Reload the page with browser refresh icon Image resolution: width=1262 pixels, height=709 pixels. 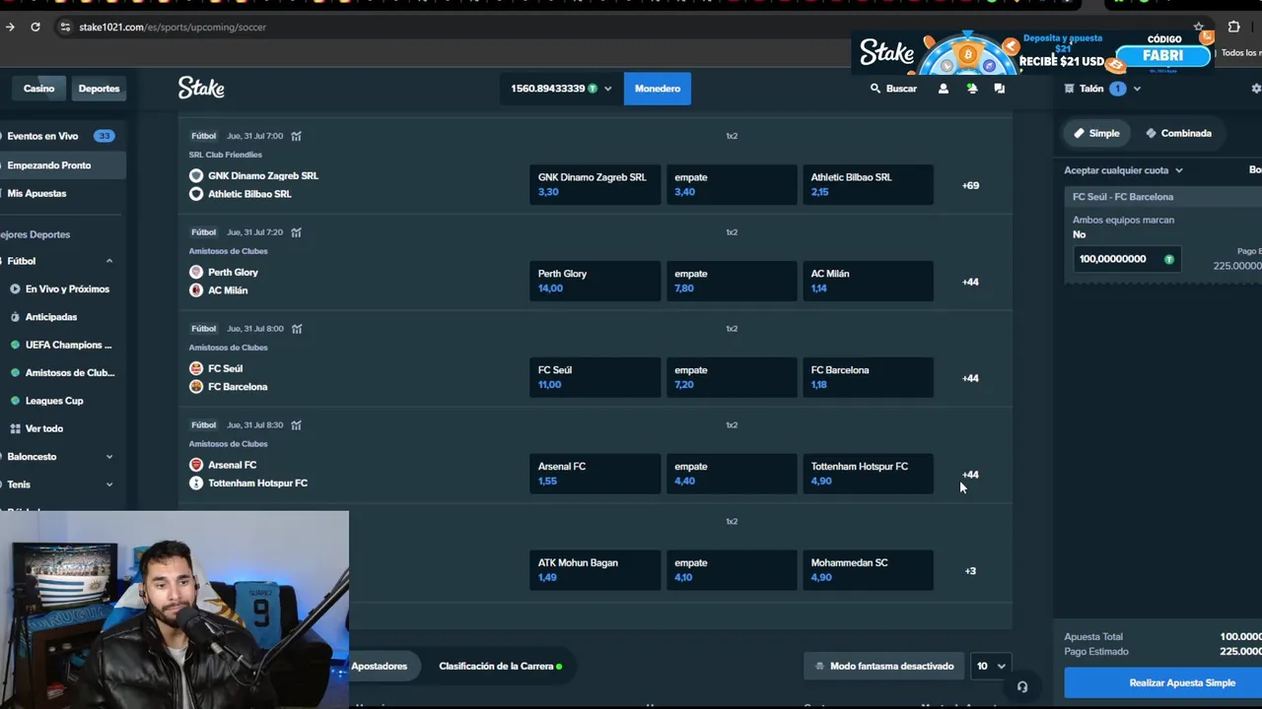35,27
